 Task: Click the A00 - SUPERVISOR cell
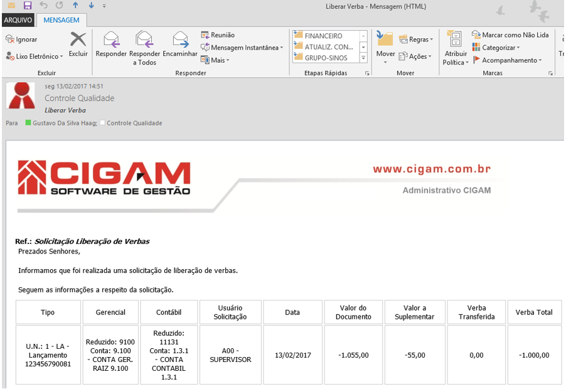(x=230, y=355)
